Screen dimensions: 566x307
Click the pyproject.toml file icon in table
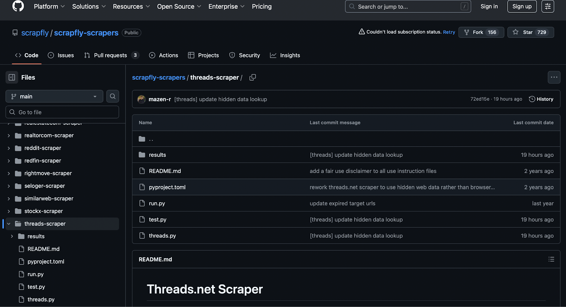pos(142,187)
